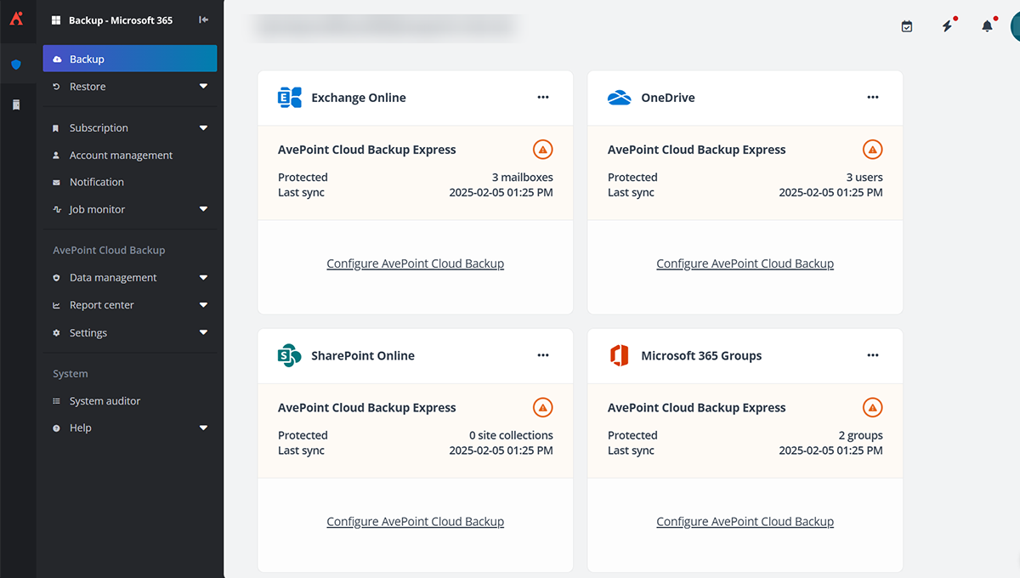The image size is (1020, 578).
Task: Click the app grid icon beside Backup - Microsoft 365
Action: [57, 20]
